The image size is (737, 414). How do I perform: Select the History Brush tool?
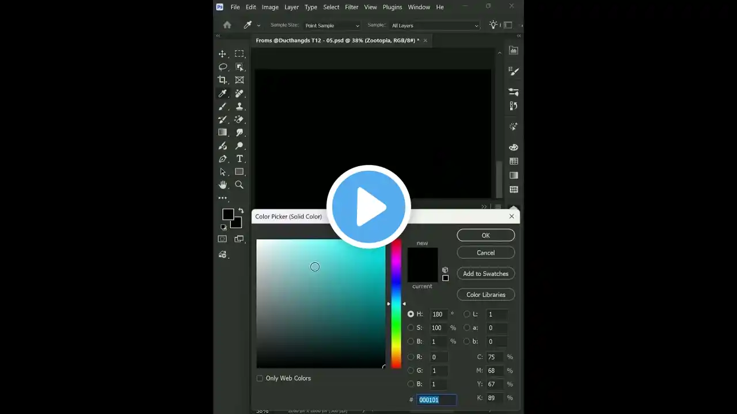222,120
